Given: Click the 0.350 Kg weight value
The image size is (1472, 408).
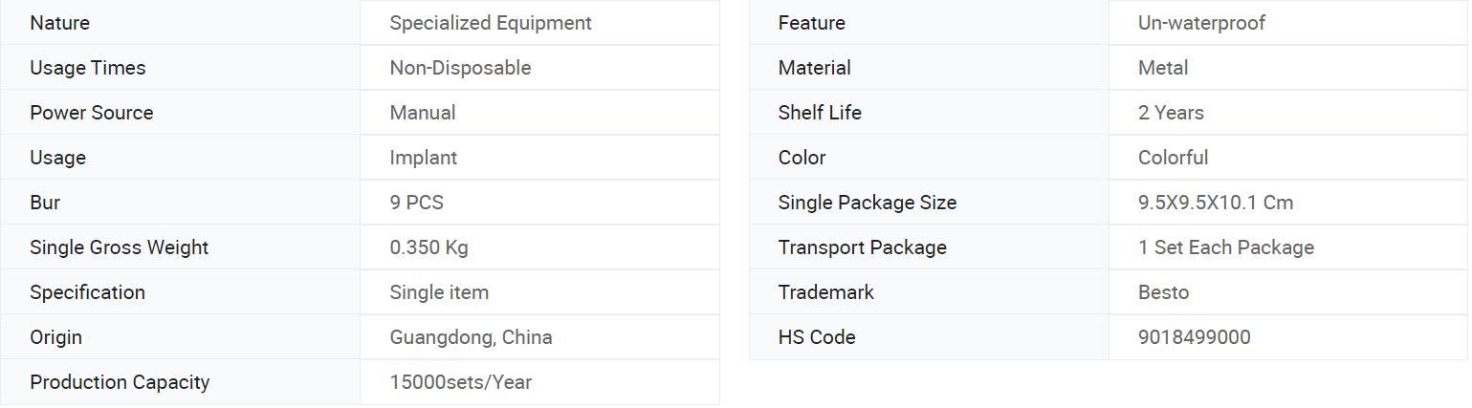Looking at the screenshot, I should pyautogui.click(x=428, y=247).
